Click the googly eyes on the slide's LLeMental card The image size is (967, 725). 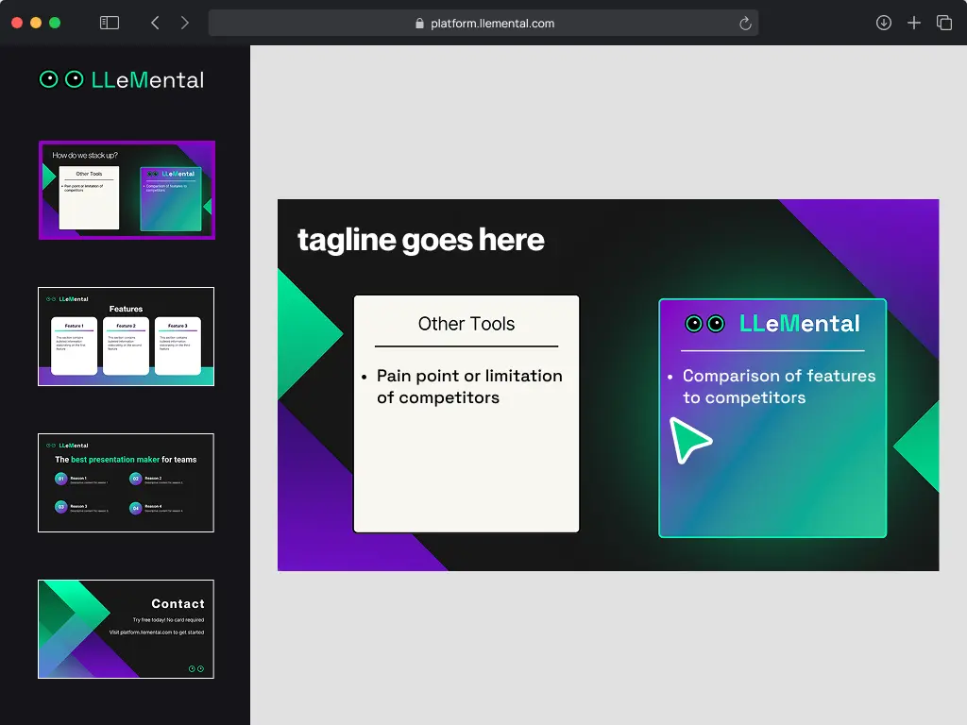704,323
